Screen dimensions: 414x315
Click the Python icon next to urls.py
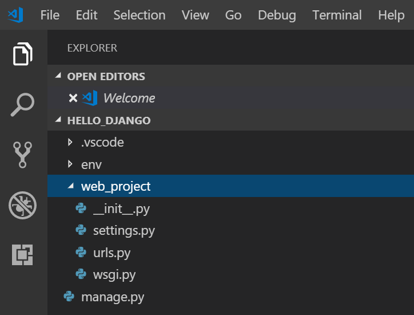tap(81, 253)
